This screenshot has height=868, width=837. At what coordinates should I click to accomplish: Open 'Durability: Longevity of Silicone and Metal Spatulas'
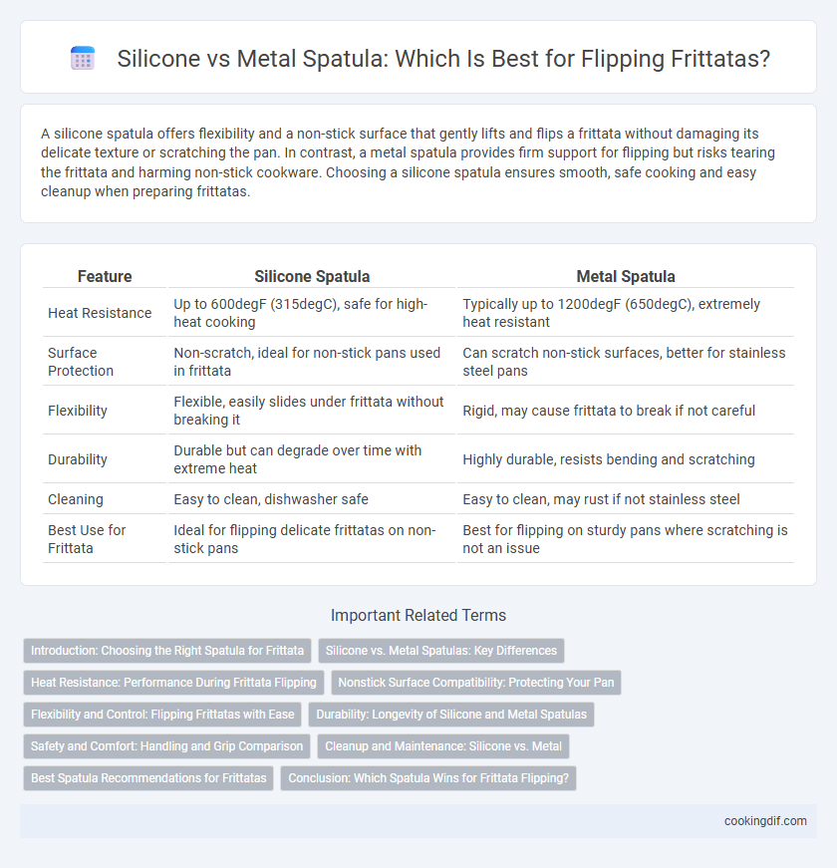pyautogui.click(x=451, y=715)
